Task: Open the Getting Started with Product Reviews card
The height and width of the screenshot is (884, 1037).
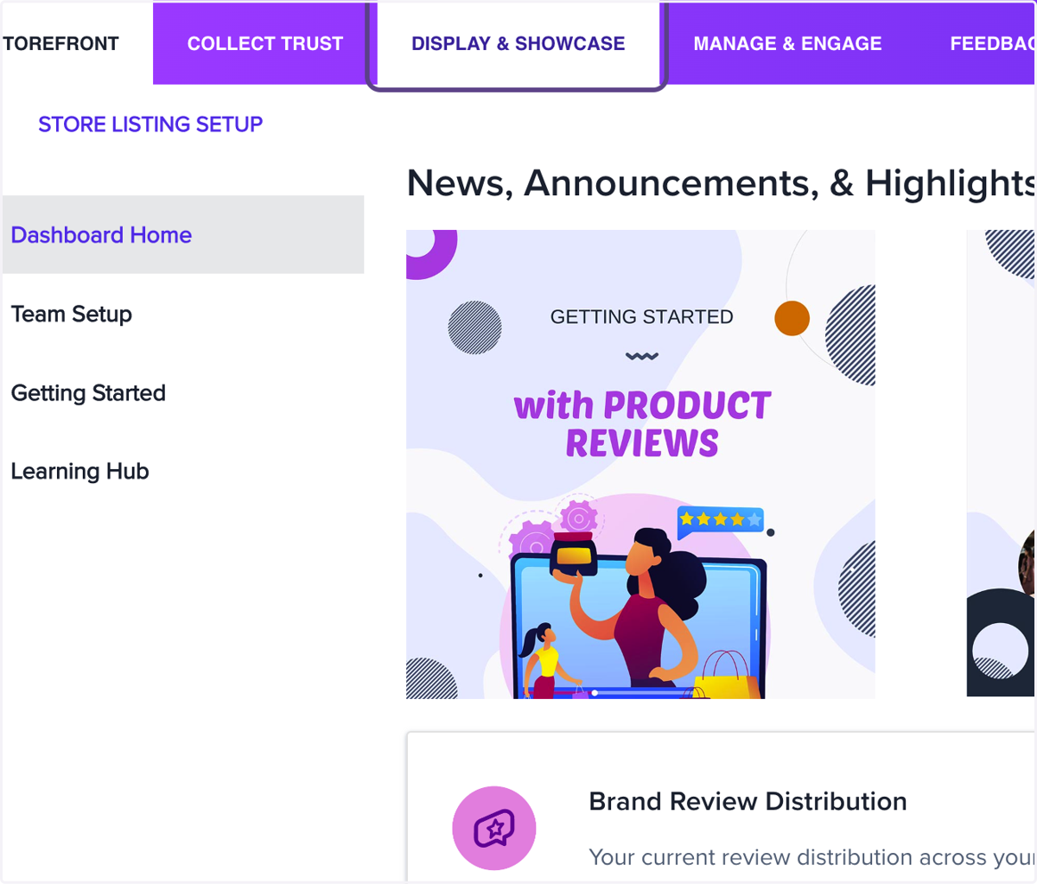Action: (640, 464)
